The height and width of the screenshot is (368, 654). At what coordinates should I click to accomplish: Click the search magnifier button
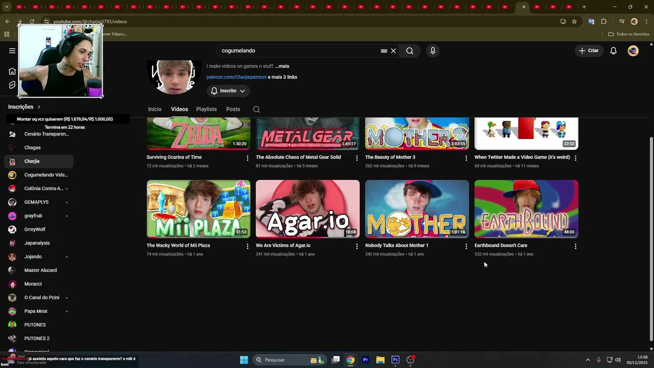click(410, 51)
